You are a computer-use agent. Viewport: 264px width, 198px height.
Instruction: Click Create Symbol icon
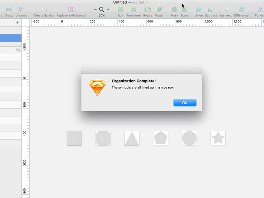click(44, 10)
